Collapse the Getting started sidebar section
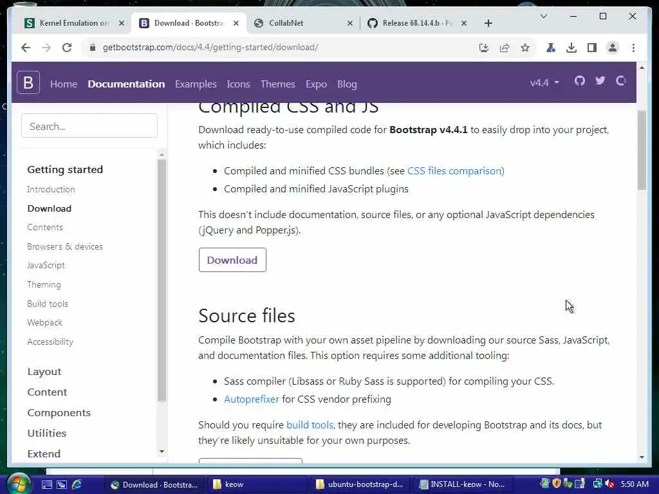Viewport: 659px width, 494px height. click(65, 169)
